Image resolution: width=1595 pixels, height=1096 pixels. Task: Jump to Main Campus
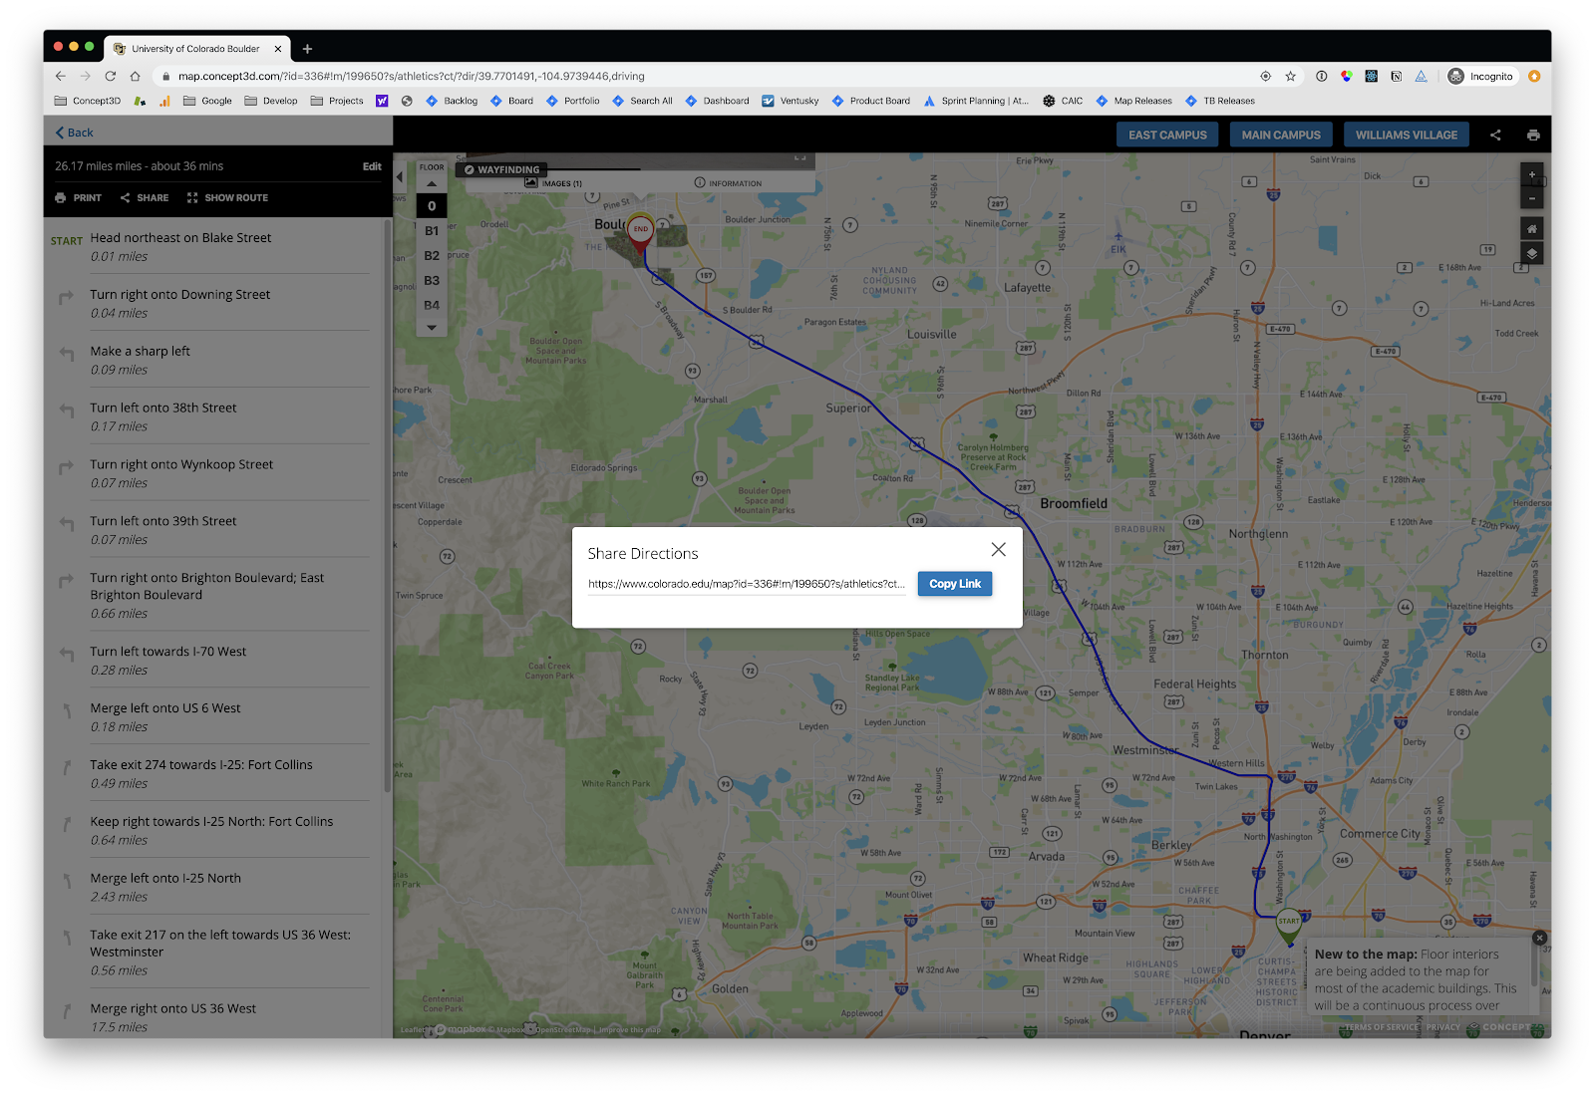[1281, 135]
